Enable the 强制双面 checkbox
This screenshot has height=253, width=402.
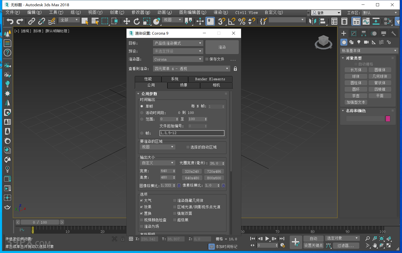175,213
